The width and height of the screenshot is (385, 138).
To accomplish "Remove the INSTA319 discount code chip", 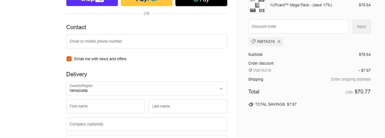I will click(x=279, y=41).
